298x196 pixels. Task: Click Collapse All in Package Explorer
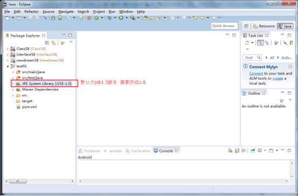pos(47,43)
